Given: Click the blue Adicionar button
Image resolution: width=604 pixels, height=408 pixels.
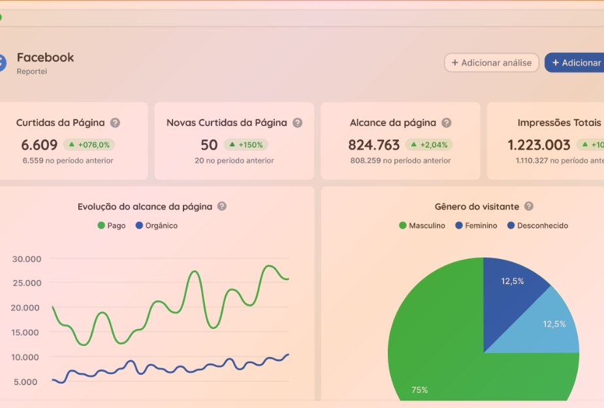Looking at the screenshot, I should (575, 63).
